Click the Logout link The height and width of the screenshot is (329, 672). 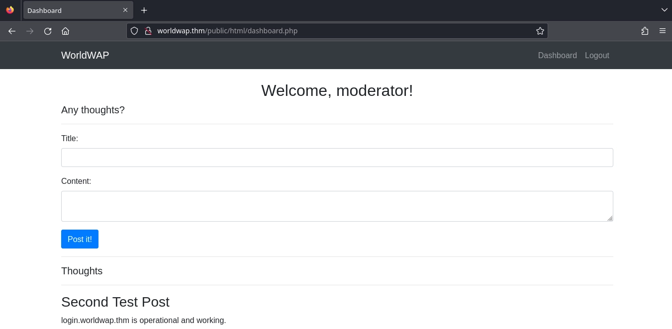(597, 55)
